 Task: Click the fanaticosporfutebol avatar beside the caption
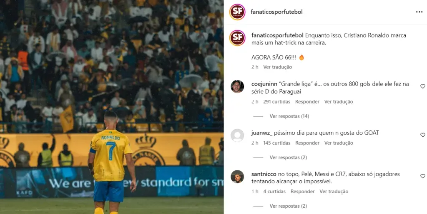(237, 38)
